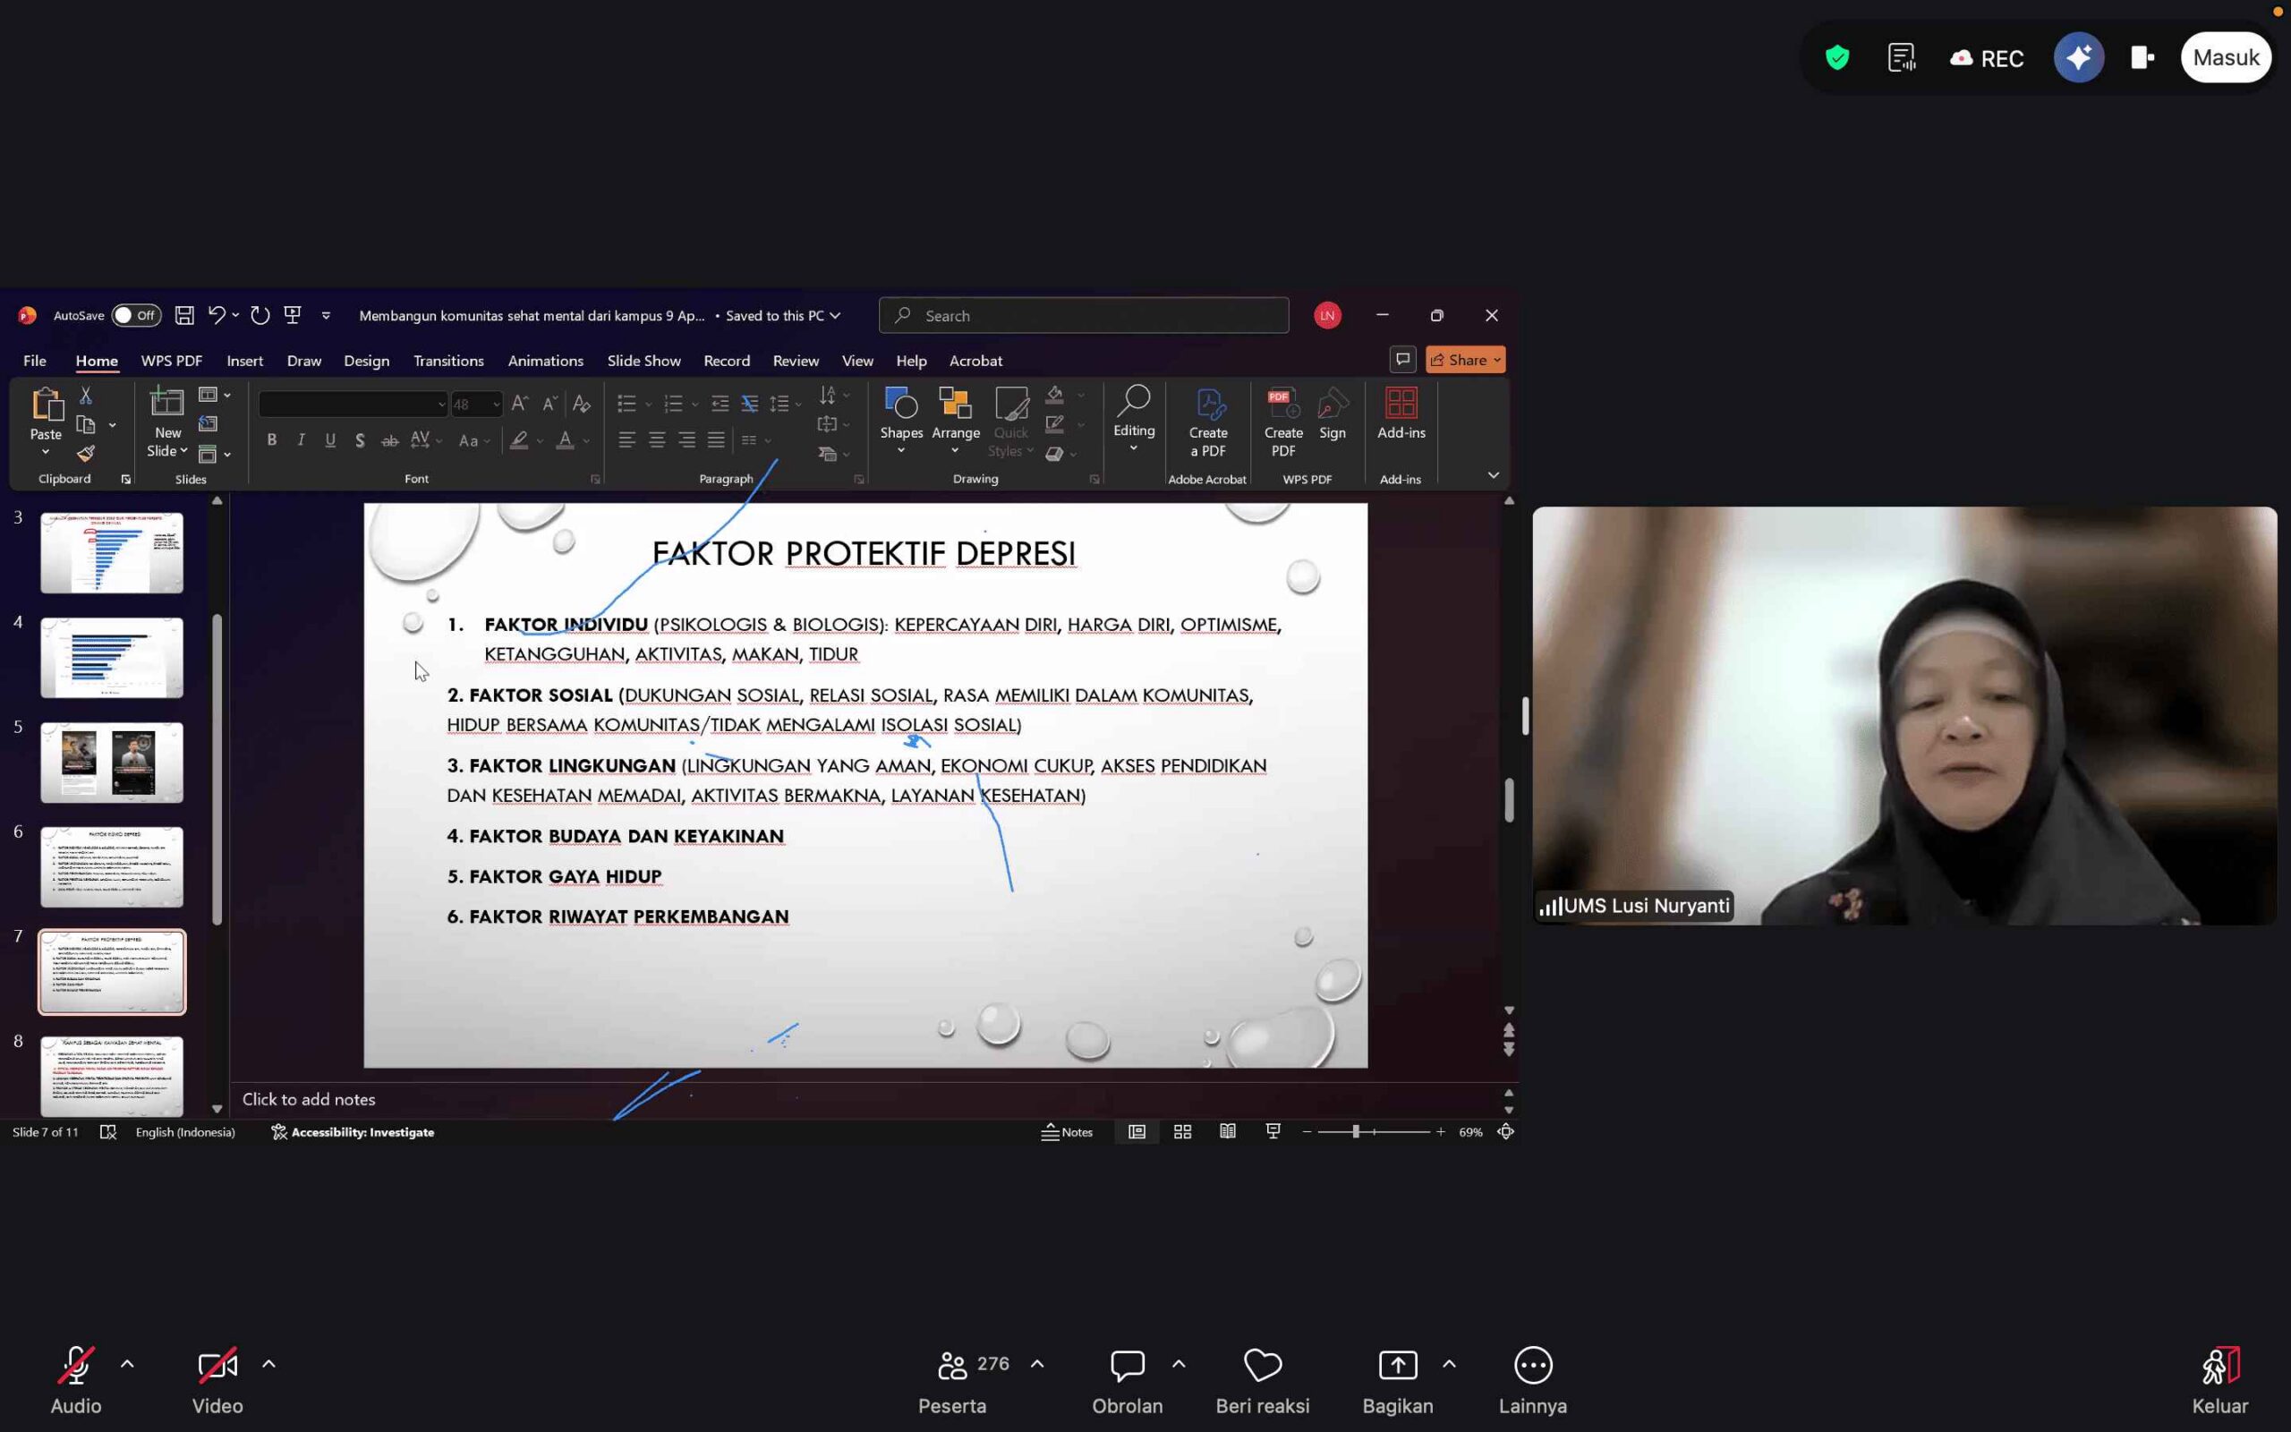Click the Save icon in title bar

click(184, 315)
